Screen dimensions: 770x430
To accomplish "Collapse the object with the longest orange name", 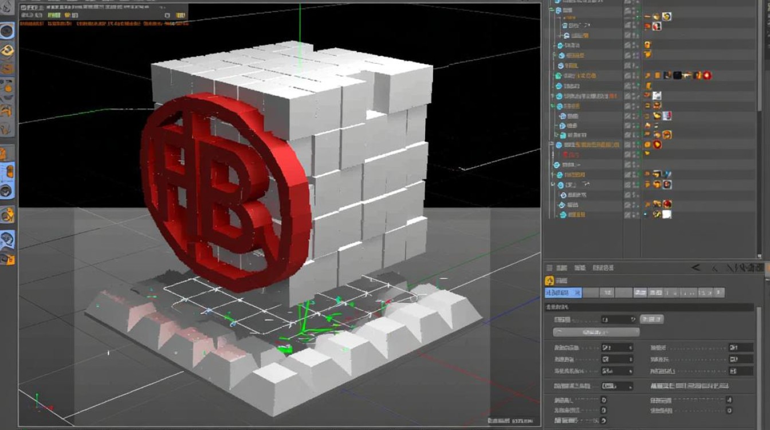I will [x=552, y=145].
